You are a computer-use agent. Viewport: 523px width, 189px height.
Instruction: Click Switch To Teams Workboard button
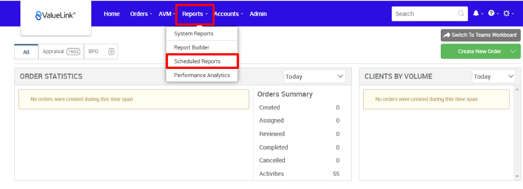[480, 35]
